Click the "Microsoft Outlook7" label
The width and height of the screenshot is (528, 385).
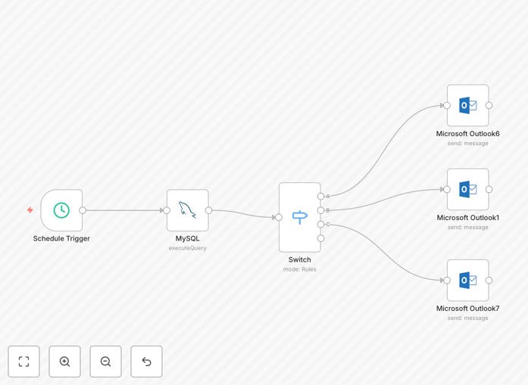467,309
